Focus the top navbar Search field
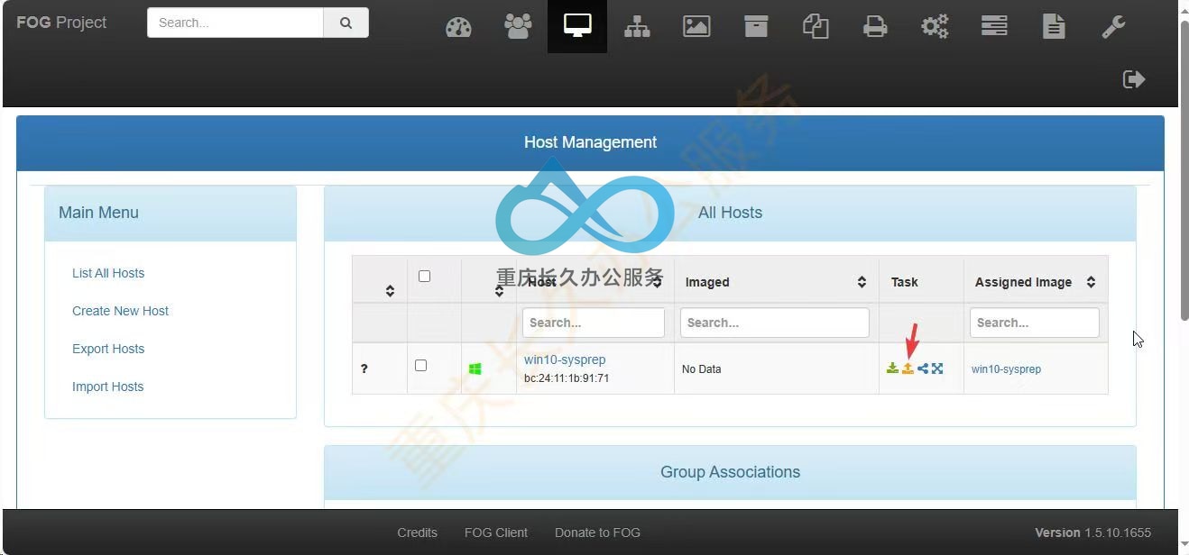Screen dimensions: 1189x555 [x=235, y=23]
